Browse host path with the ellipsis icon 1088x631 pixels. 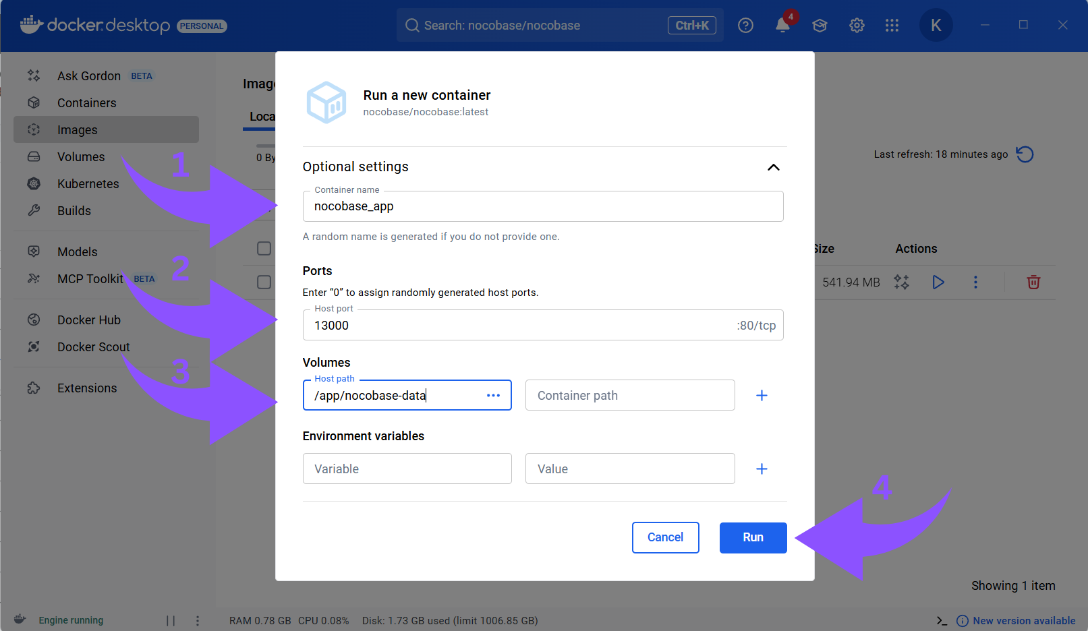tap(493, 396)
